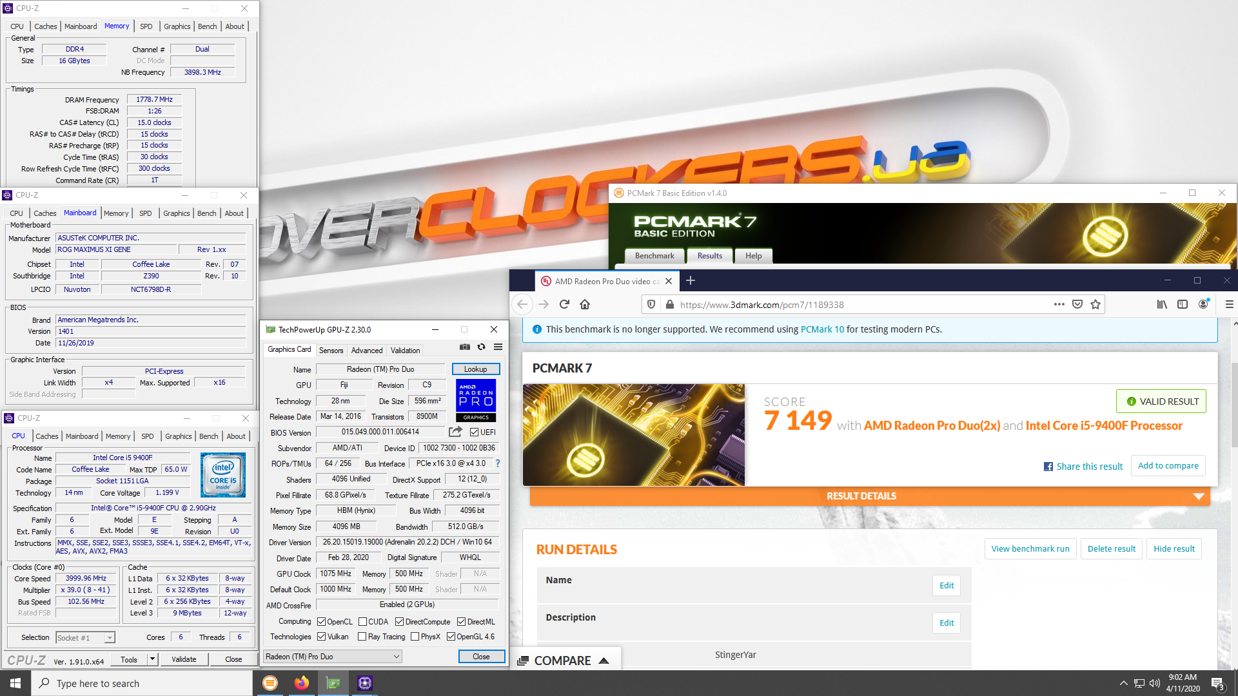The width and height of the screenshot is (1238, 696).
Task: Click CPU-Z Validate button
Action: click(x=184, y=659)
